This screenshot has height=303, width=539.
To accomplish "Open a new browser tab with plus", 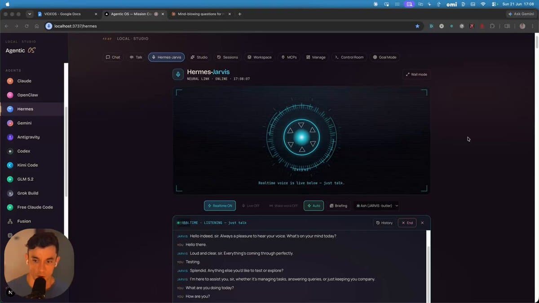I will [x=239, y=14].
